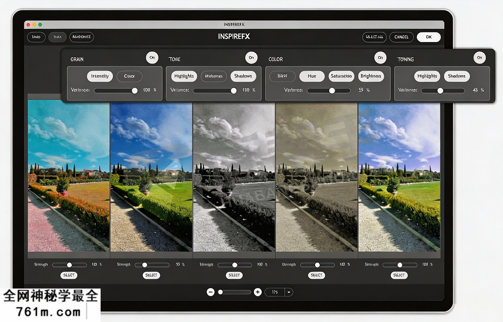Click Select under the teal-sky preview
Viewport: 503px width, 322px height.
pos(69,275)
